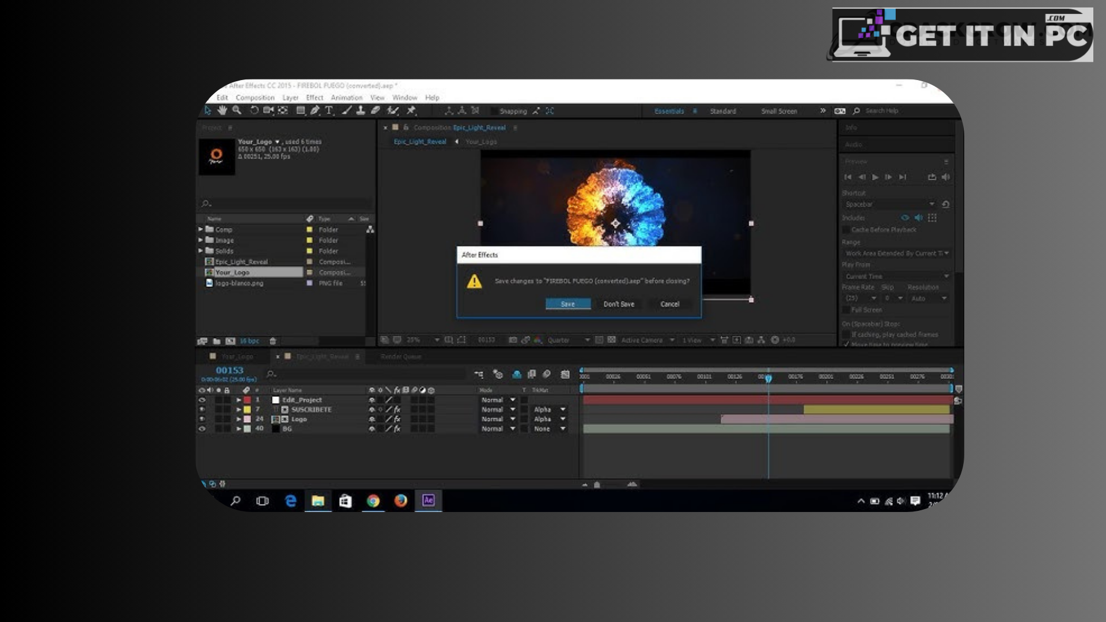
Task: Toggle visibility of BG layer
Action: tap(202, 429)
